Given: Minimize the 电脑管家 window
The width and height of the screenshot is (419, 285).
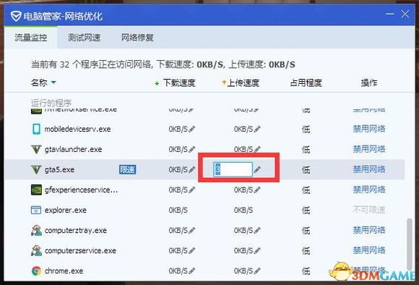Looking at the screenshot, I should point(390,14).
